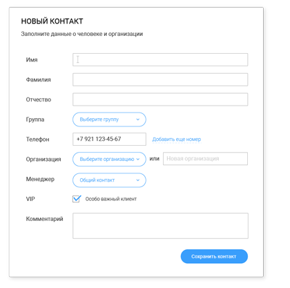Click the manager dropdown chevron arrow
The image size is (290, 288).
click(x=138, y=180)
